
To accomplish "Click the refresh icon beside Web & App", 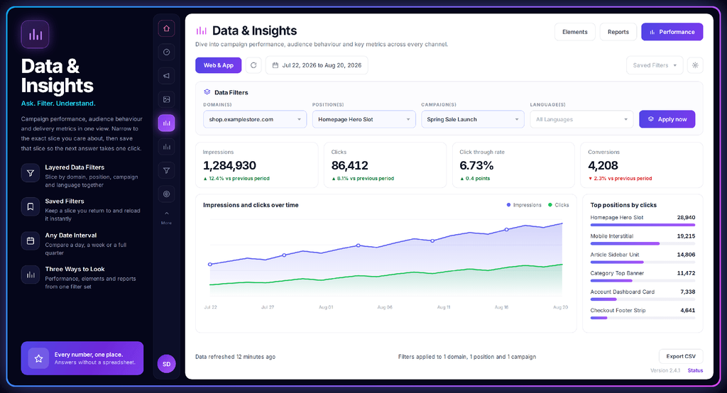I will coord(253,65).
